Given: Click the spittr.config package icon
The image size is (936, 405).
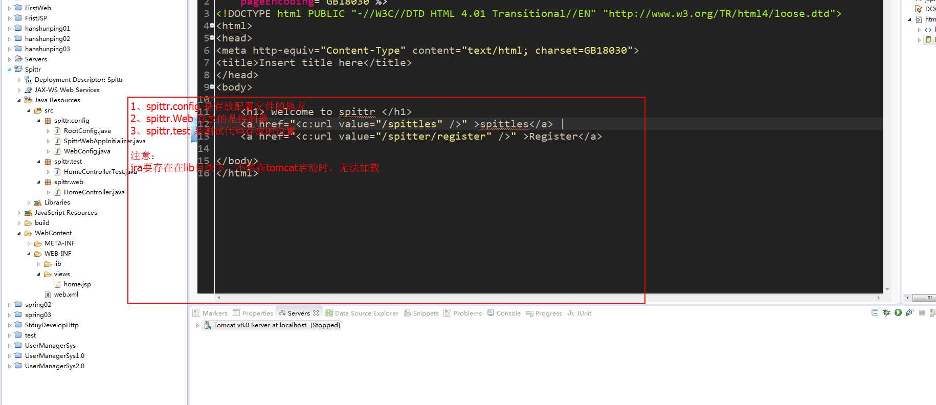Looking at the screenshot, I should coord(48,120).
